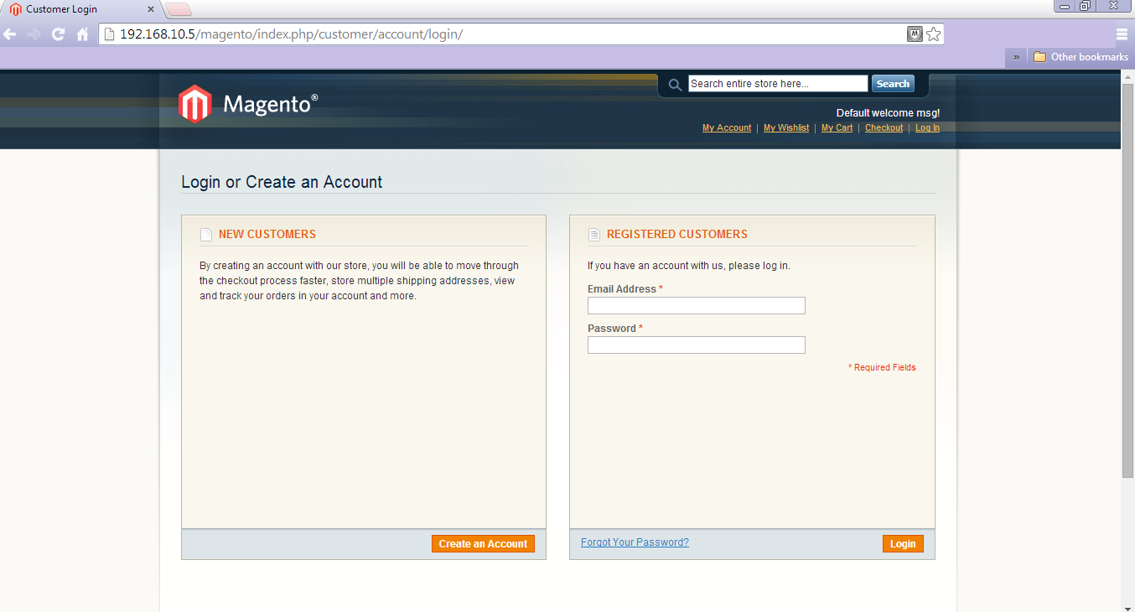Click the browser Forward arrow
Screen dimensions: 1135x612
34,34
